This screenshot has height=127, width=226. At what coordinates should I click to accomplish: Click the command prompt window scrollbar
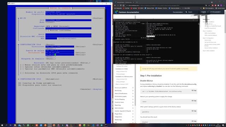point(198,42)
